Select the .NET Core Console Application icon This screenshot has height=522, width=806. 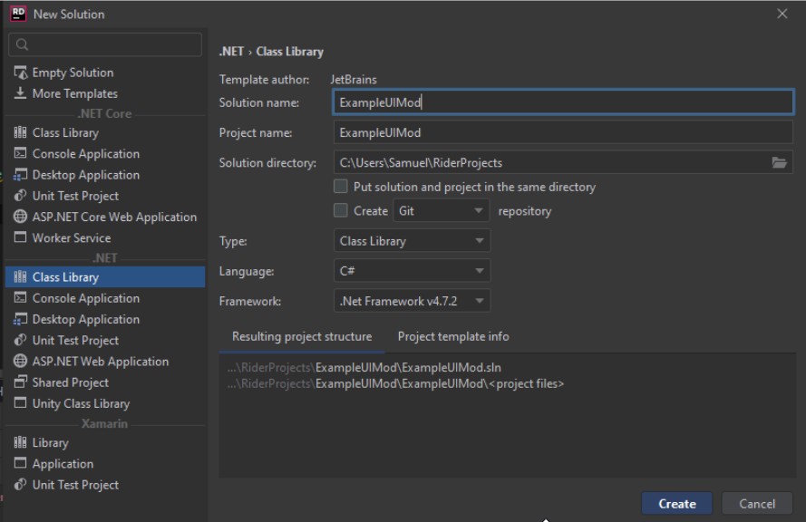[20, 154]
